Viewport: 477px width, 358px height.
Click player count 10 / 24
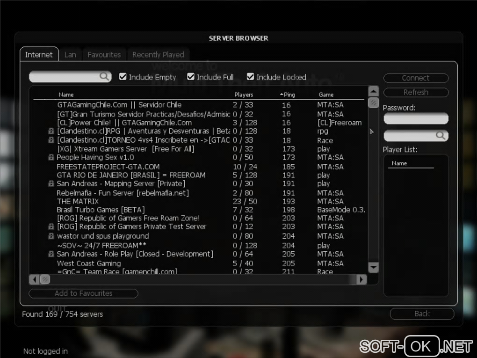tap(245, 167)
